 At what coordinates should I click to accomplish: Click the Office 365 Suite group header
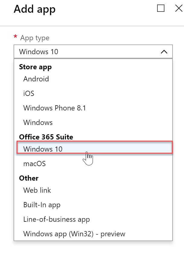tap(46, 137)
